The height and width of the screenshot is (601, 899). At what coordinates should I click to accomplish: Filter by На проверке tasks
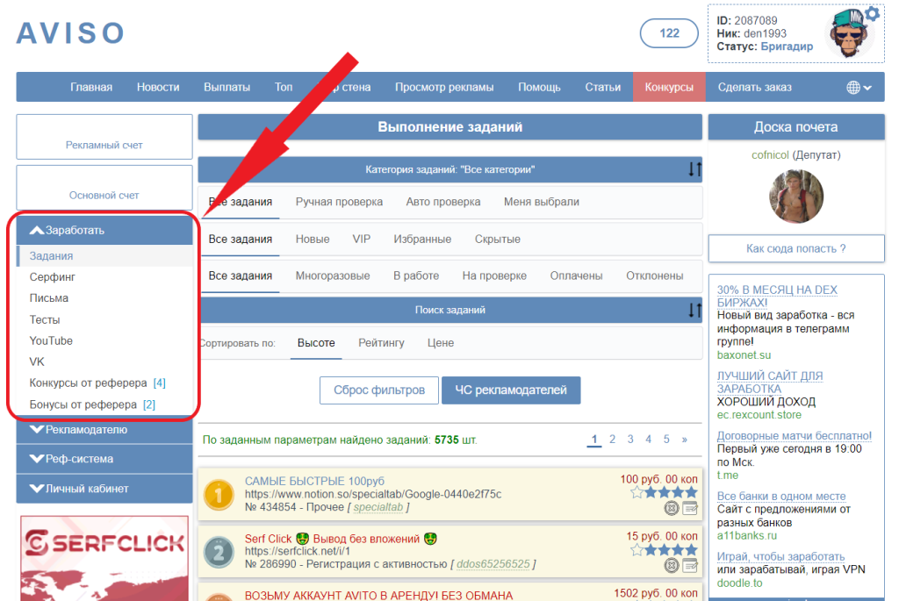(494, 275)
